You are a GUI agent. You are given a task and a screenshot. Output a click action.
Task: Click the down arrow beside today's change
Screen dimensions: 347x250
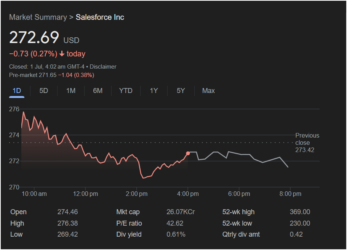tap(62, 54)
